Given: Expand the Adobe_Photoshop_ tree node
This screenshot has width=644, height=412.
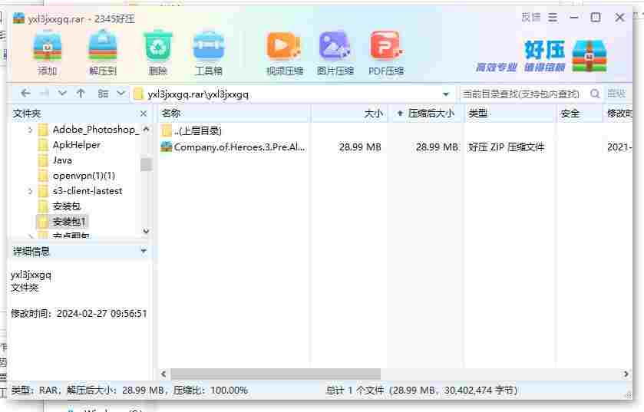Looking at the screenshot, I should click(x=30, y=130).
